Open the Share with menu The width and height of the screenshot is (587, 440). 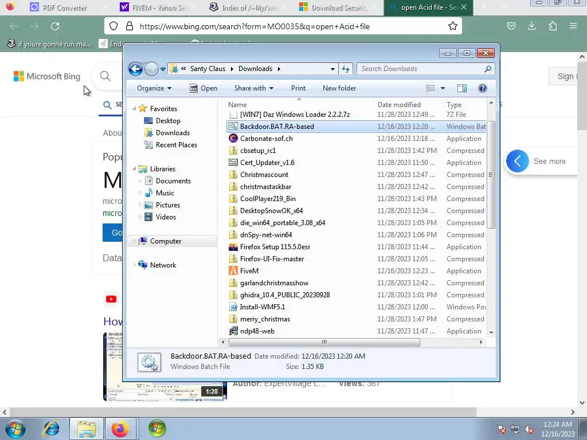click(x=254, y=88)
